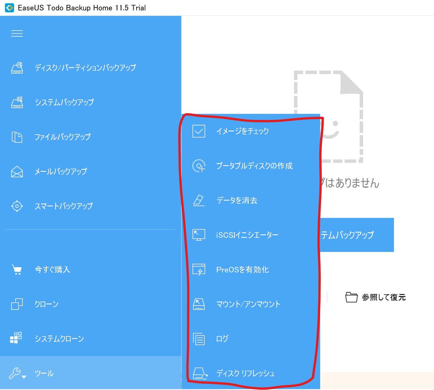
Task: Click the Wipe Data eraser icon
Action: click(x=199, y=200)
